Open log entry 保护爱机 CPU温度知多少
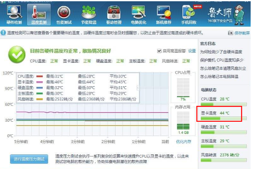The height and width of the screenshot is (169, 254). (x=222, y=60)
